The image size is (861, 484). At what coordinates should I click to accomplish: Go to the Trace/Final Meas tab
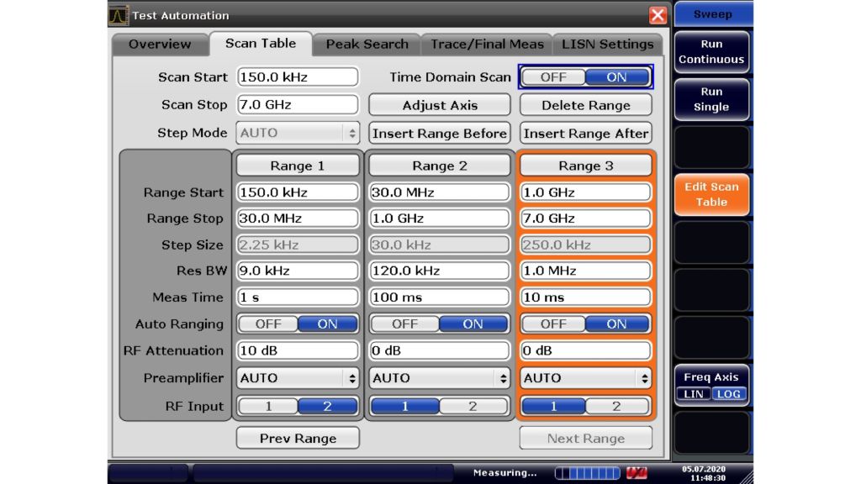[488, 45]
